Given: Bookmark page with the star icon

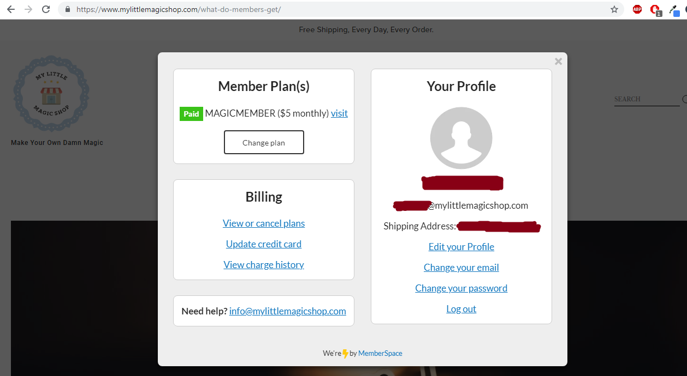Looking at the screenshot, I should (614, 9).
